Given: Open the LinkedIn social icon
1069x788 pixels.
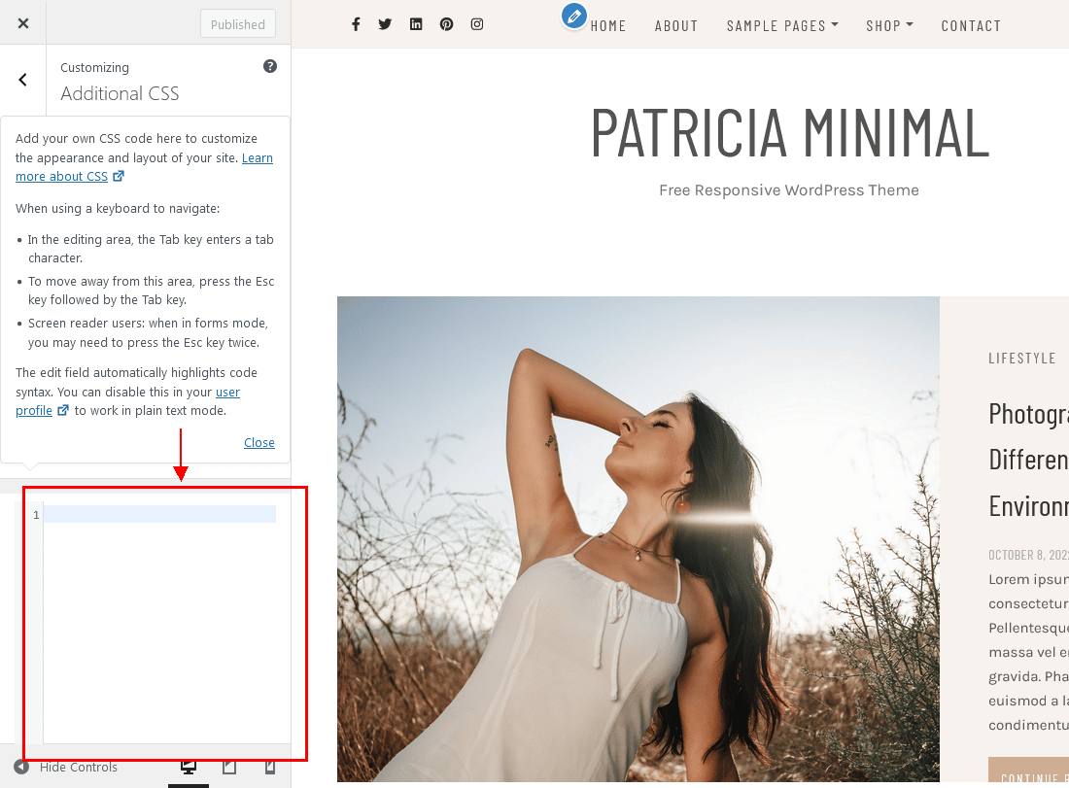Looking at the screenshot, I should pyautogui.click(x=416, y=23).
